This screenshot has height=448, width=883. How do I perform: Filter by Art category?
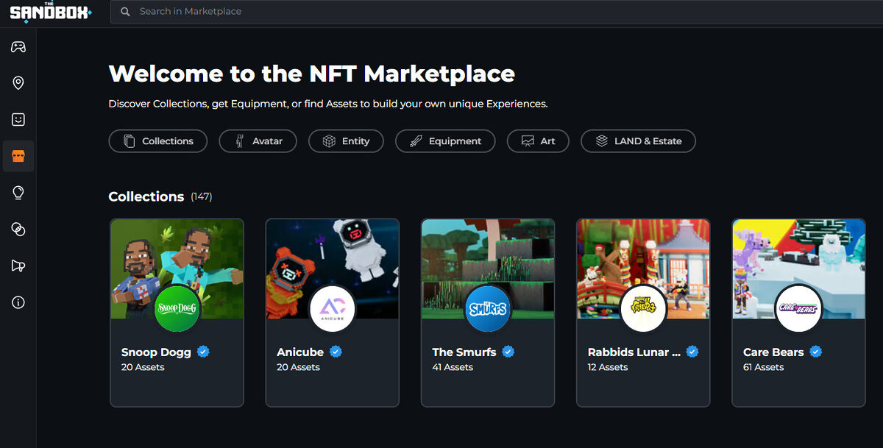pyautogui.click(x=538, y=141)
